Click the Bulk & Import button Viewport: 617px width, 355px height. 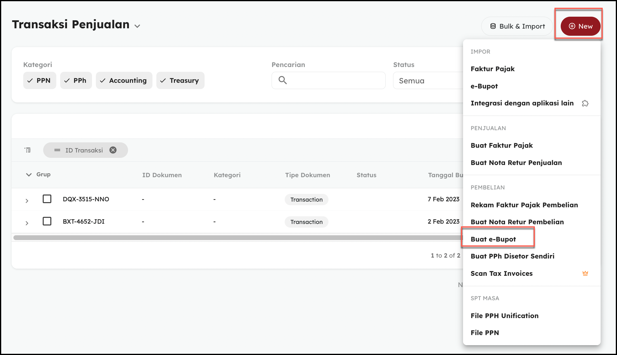click(517, 26)
